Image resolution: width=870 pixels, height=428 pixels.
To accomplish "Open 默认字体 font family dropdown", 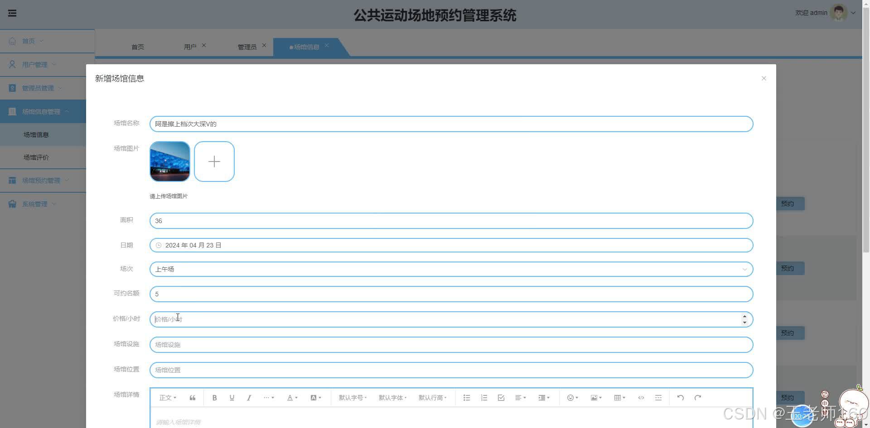I will point(392,398).
